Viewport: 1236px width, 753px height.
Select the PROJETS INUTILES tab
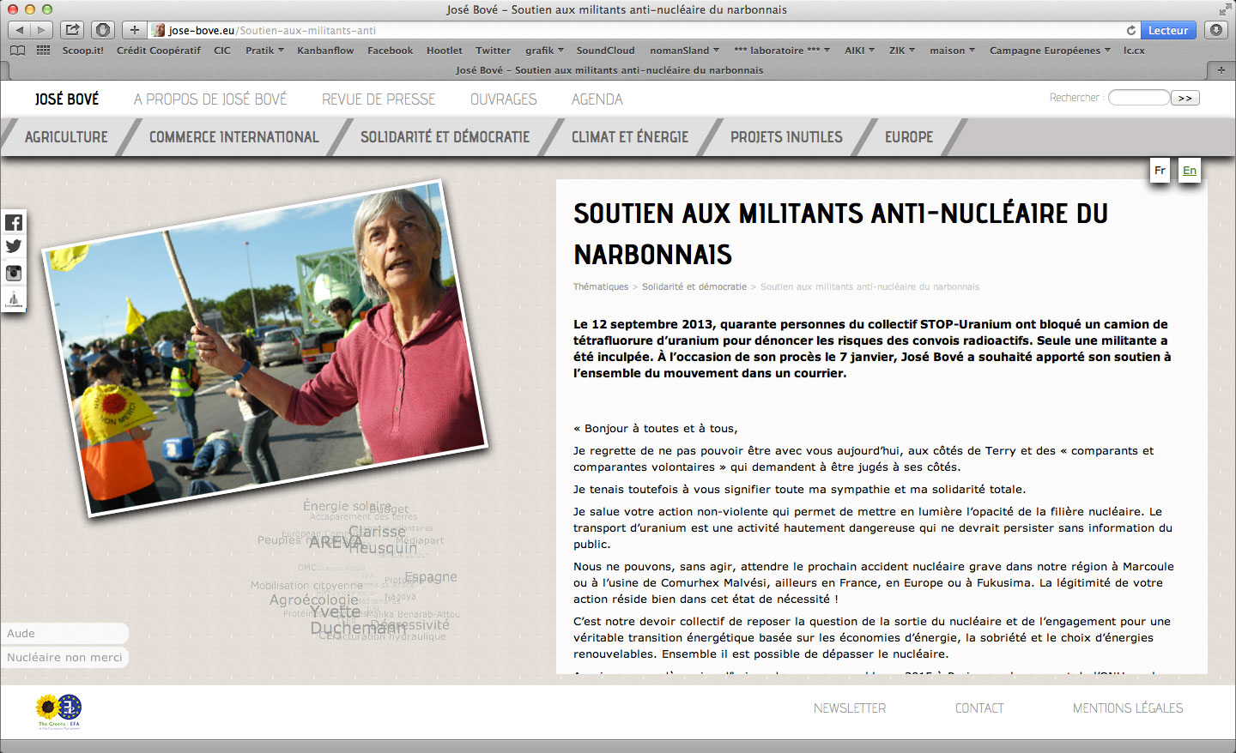pyautogui.click(x=786, y=137)
